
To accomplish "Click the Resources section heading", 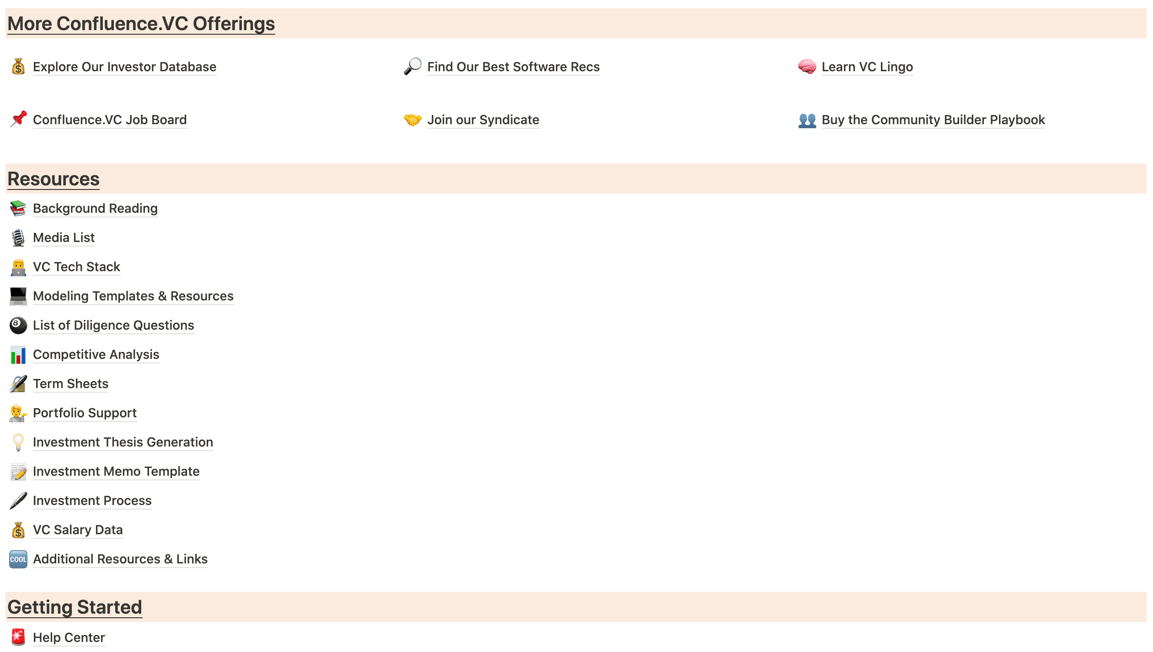I will 53,179.
